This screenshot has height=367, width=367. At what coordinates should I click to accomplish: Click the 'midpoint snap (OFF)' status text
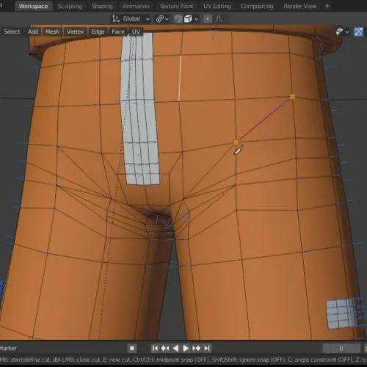tap(183, 360)
